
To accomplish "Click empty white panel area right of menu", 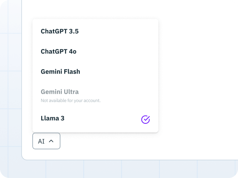I will [x=197, y=76].
